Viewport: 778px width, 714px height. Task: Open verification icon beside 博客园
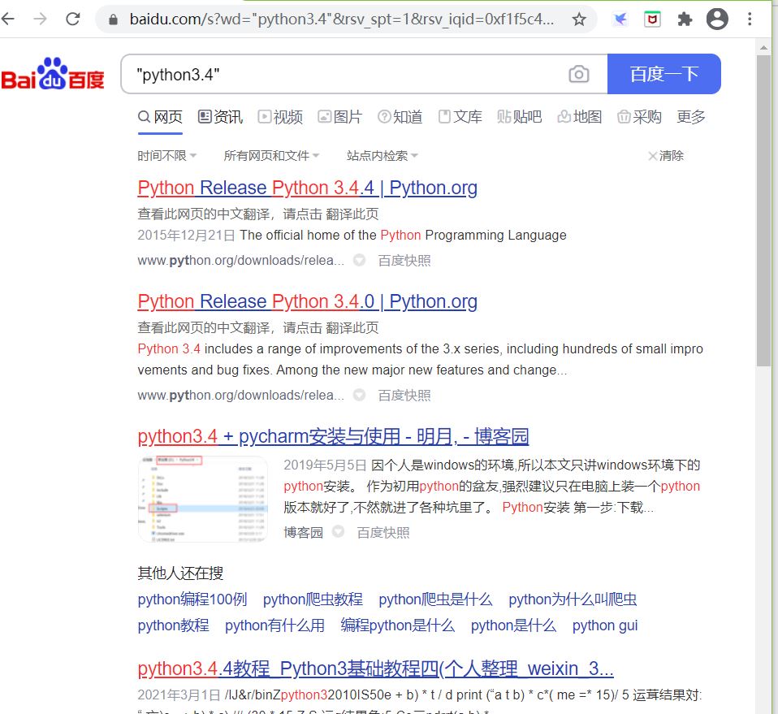338,532
